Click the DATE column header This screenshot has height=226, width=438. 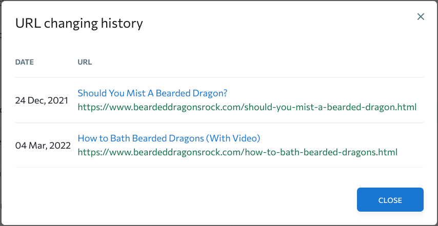tap(24, 62)
